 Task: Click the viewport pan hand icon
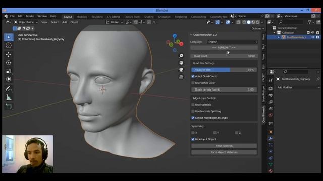[x=181, y=63]
